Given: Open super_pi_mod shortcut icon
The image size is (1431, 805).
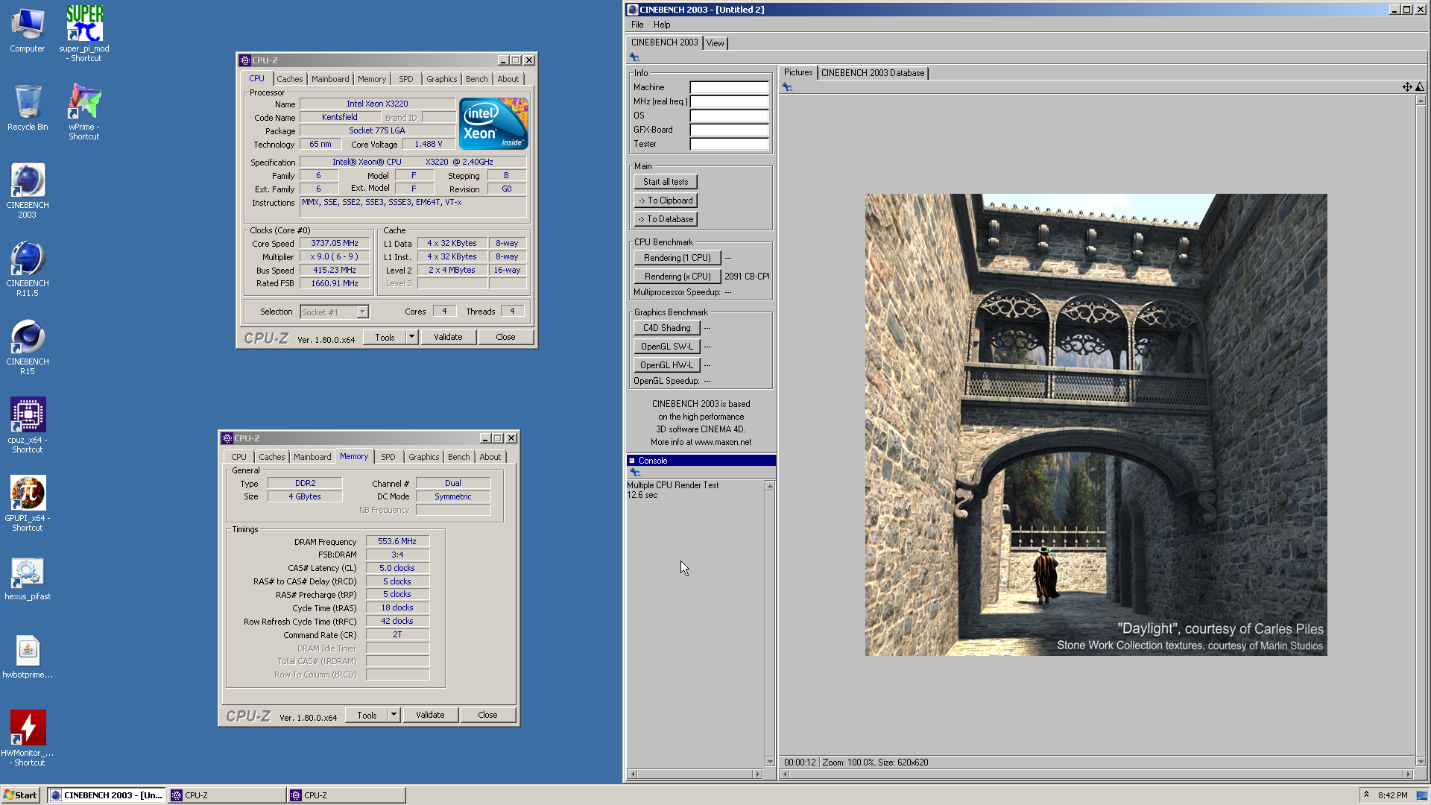Looking at the screenshot, I should [x=84, y=34].
